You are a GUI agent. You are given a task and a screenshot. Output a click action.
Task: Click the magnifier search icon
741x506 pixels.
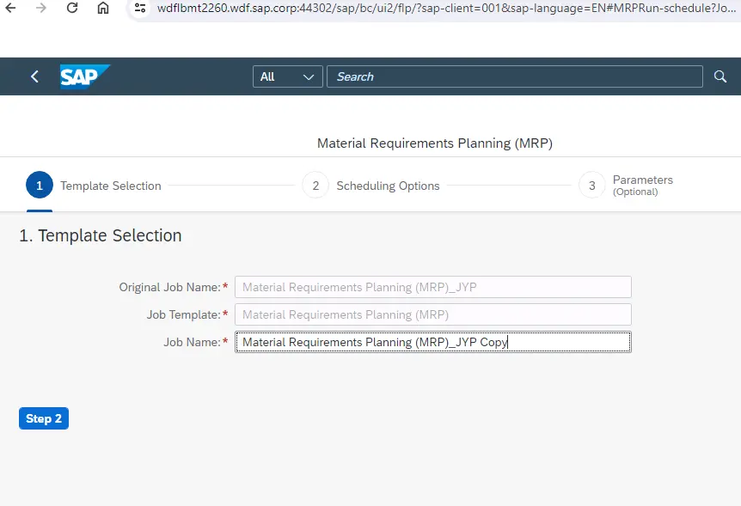tap(720, 76)
